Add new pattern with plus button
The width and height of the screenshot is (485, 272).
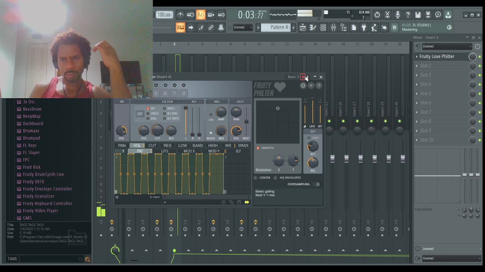point(293,27)
